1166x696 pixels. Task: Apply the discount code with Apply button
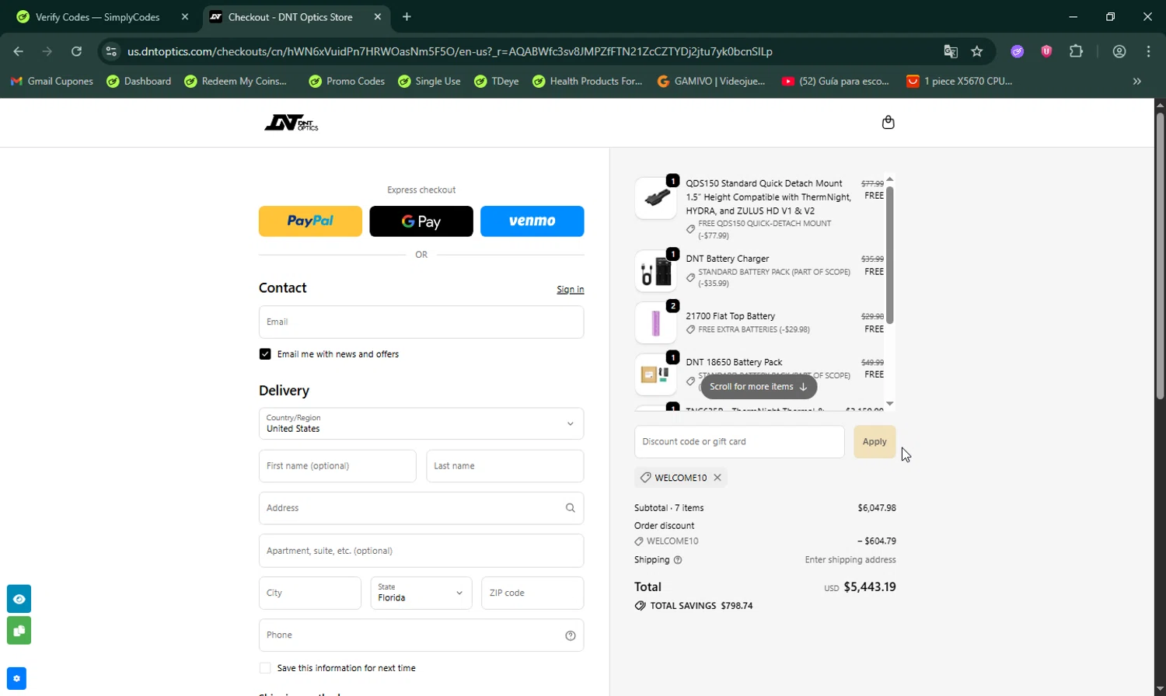pyautogui.click(x=874, y=442)
